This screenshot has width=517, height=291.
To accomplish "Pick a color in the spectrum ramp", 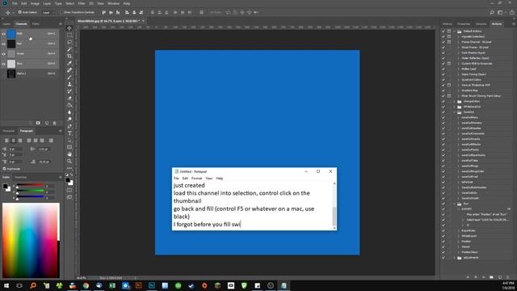I will tap(31, 240).
